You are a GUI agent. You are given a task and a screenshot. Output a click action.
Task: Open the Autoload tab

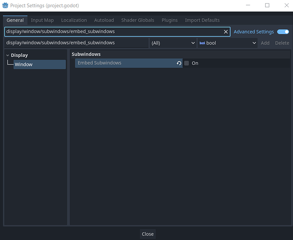pyautogui.click(x=104, y=20)
